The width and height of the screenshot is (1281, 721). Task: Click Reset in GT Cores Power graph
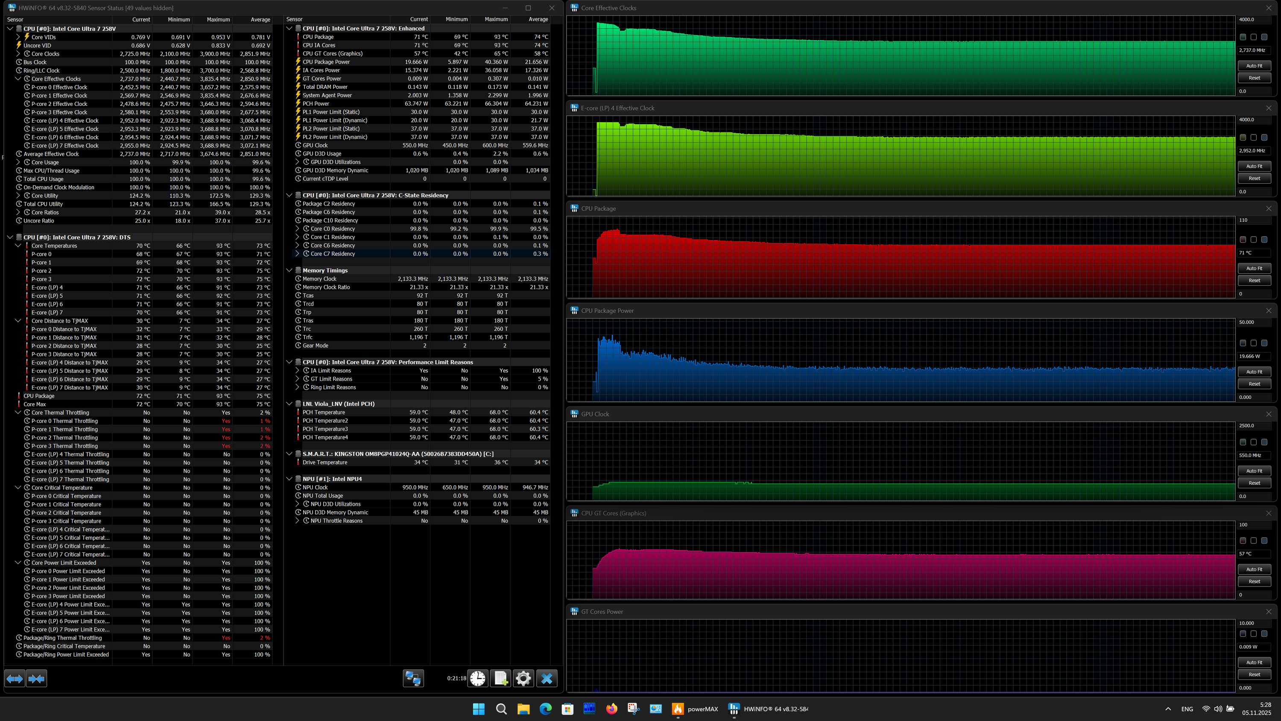click(1254, 675)
